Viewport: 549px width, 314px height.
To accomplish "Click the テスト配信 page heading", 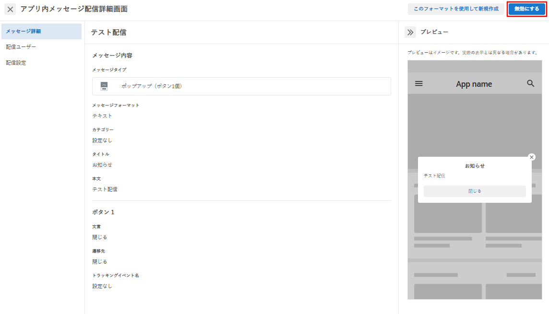I will (108, 33).
